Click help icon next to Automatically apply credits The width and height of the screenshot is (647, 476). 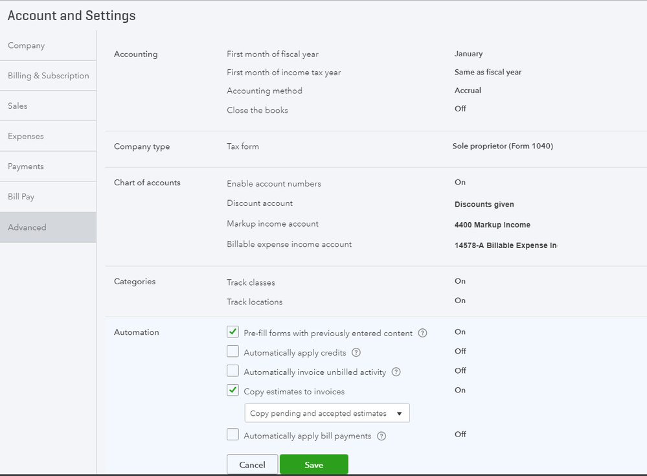point(356,353)
